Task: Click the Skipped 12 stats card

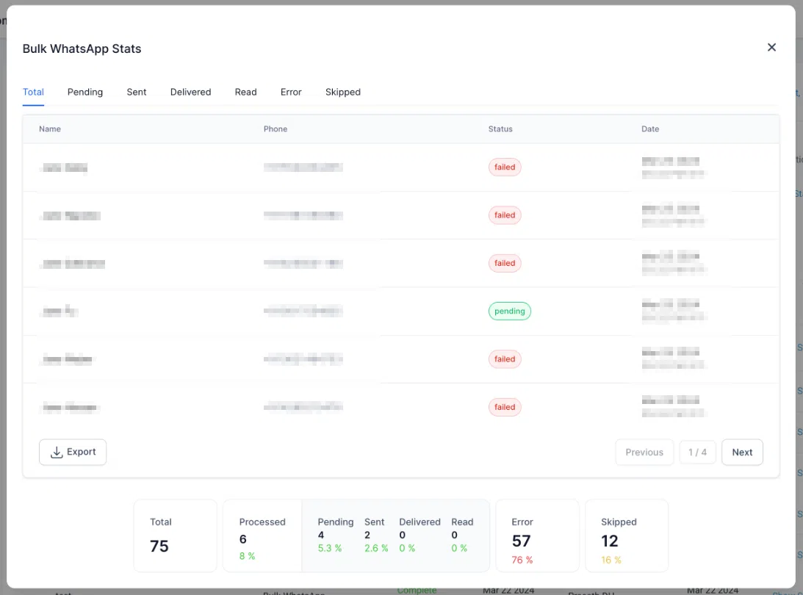Action: [x=627, y=535]
